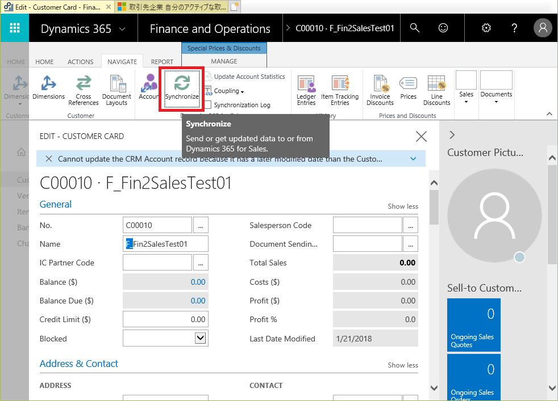The width and height of the screenshot is (558, 401).
Task: Open the feedback smiley icon
Action: coord(443,28)
